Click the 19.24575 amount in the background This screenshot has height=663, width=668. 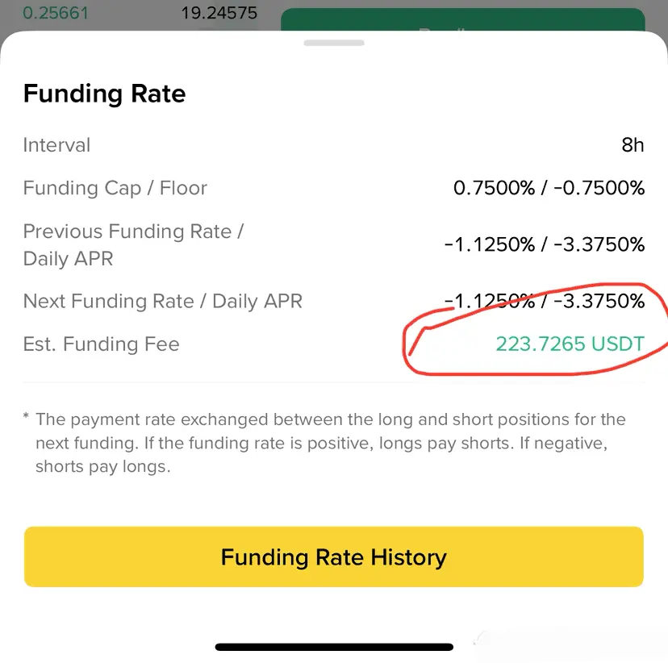click(219, 13)
